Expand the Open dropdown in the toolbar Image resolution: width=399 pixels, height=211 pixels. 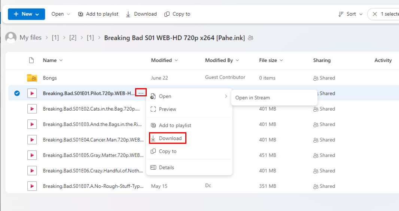(x=61, y=14)
